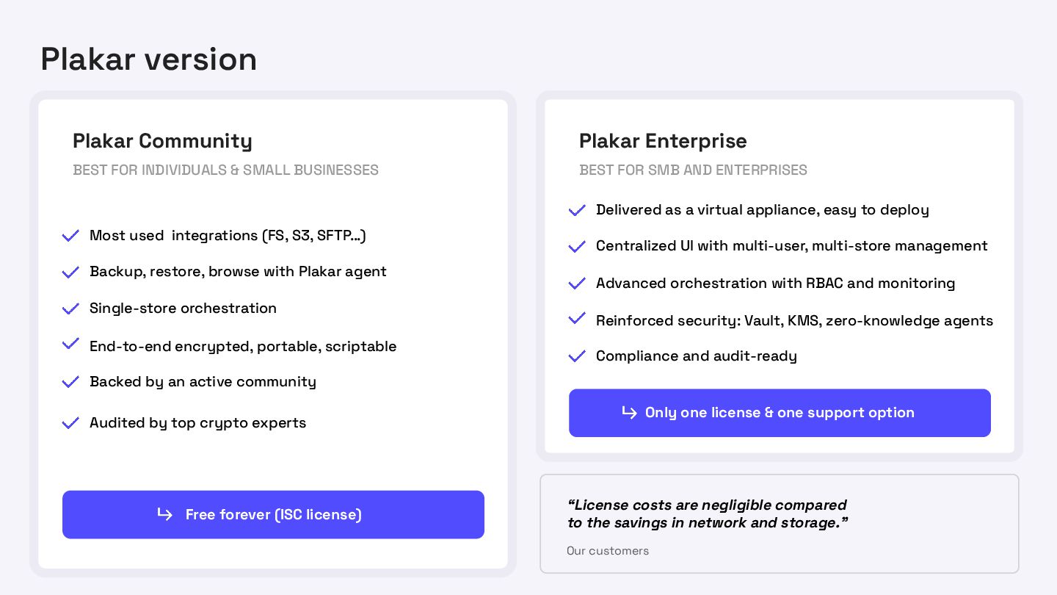The width and height of the screenshot is (1057, 595).
Task: Click checkmark beside Delivered as a virtual appliance
Action: click(577, 210)
